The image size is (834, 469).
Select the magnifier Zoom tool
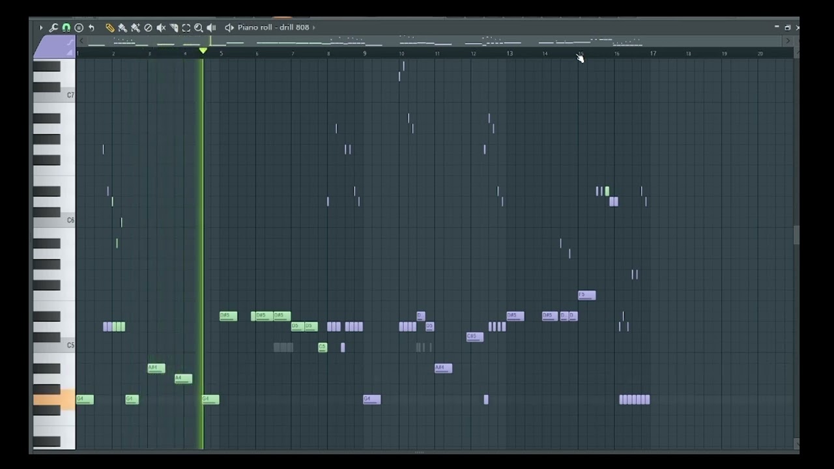[x=199, y=27]
